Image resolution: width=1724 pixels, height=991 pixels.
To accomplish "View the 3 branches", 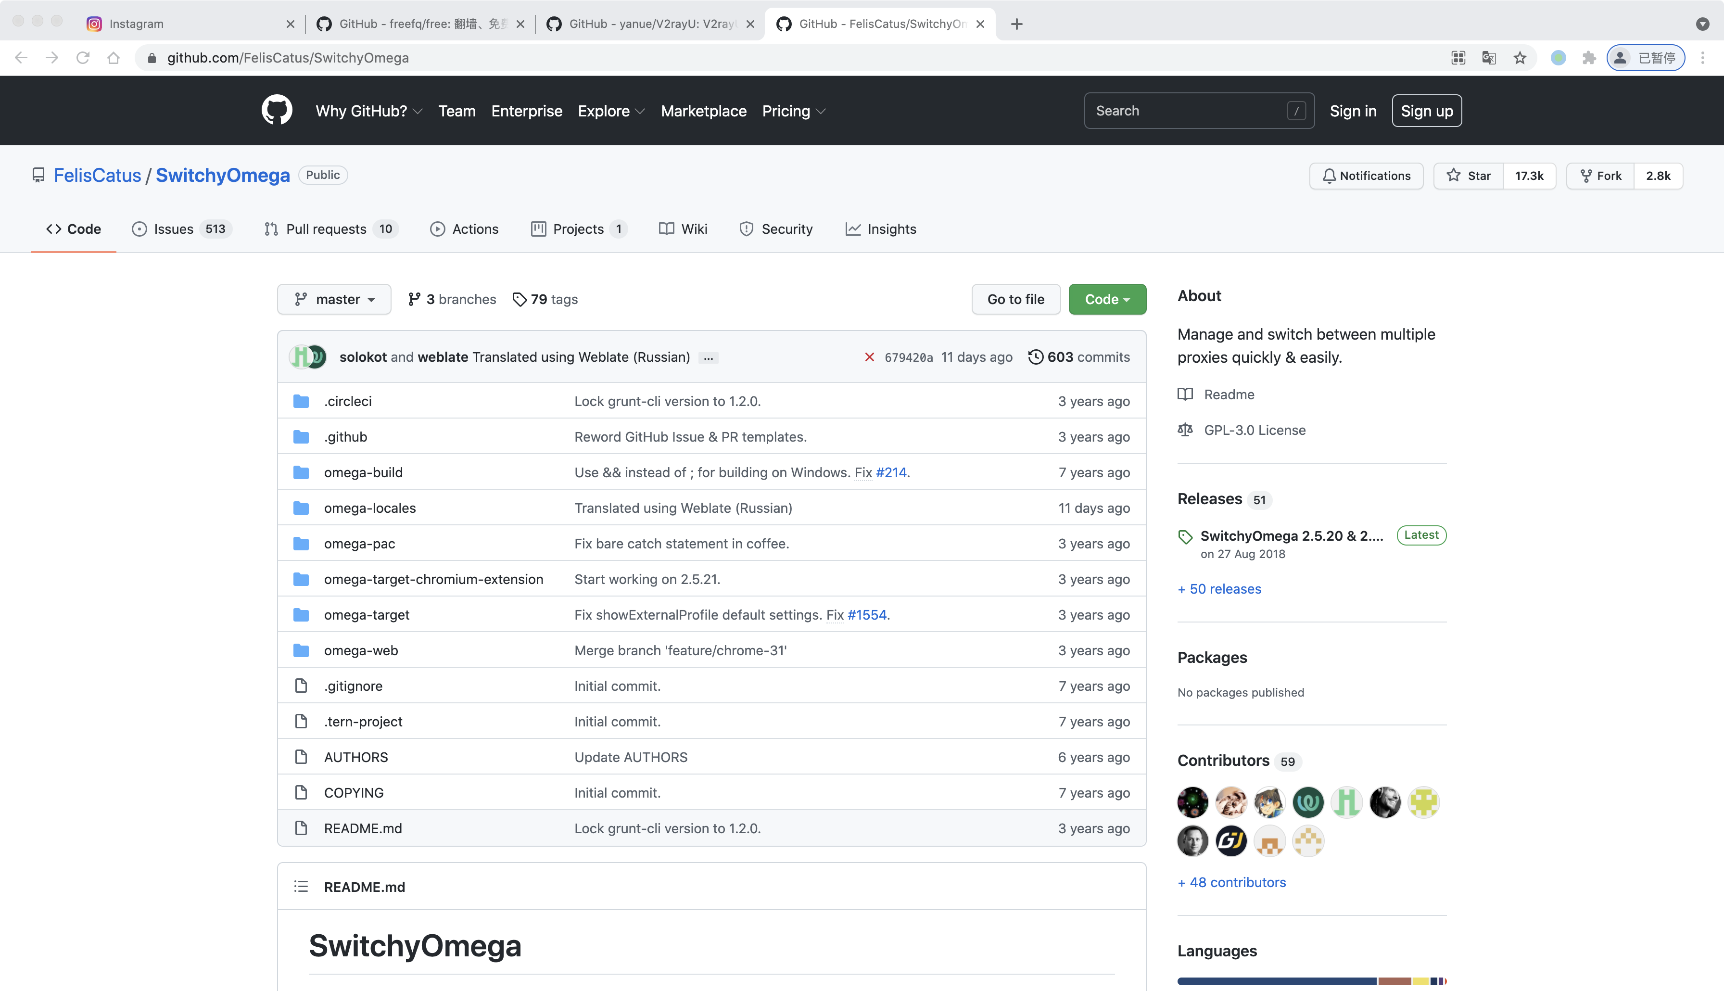I will 452,299.
